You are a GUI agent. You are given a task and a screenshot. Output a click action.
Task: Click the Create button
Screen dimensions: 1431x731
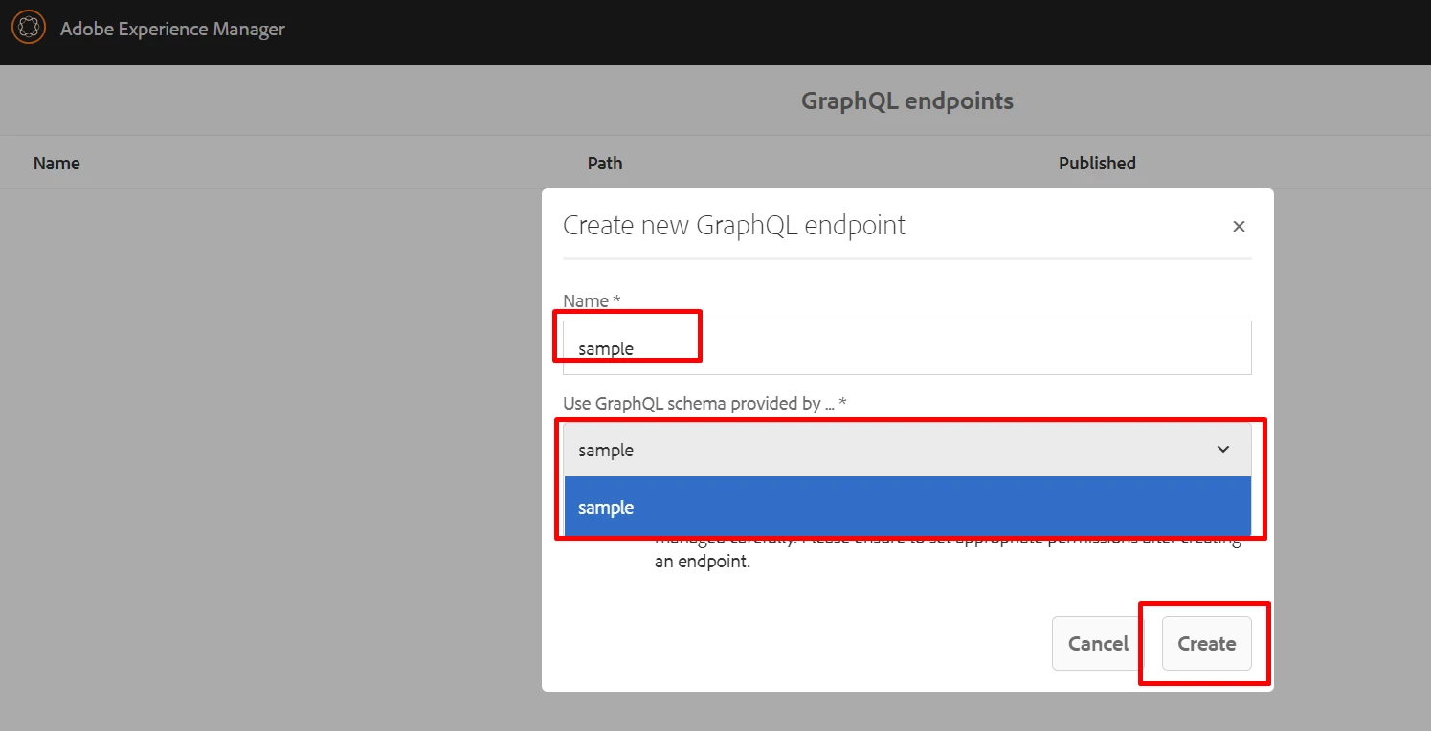click(1206, 644)
